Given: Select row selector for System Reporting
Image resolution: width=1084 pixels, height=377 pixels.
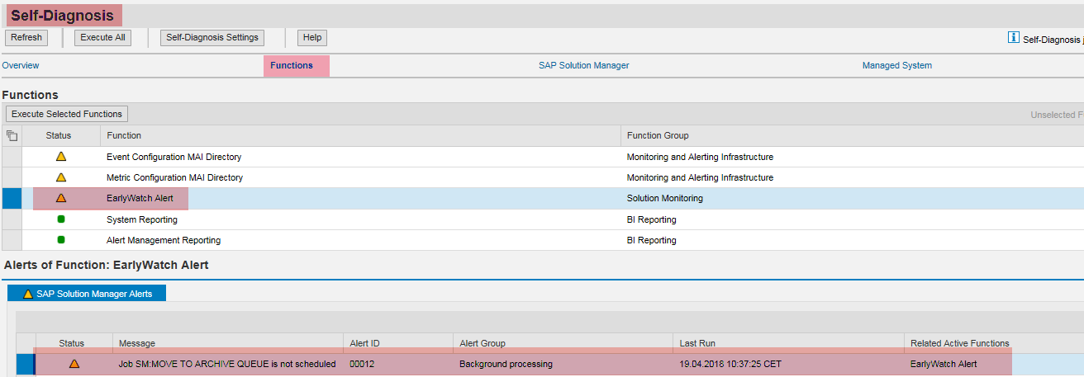Looking at the screenshot, I should [12, 219].
